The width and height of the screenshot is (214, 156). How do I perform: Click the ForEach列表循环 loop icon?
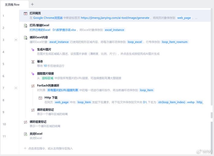pos(33,86)
